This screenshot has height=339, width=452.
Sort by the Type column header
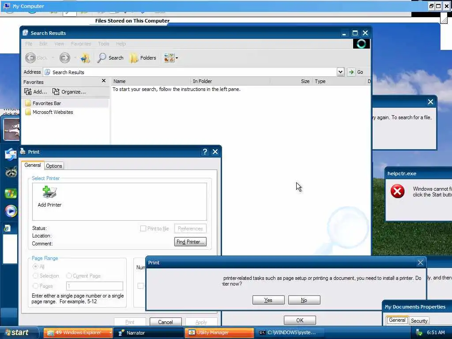point(339,81)
